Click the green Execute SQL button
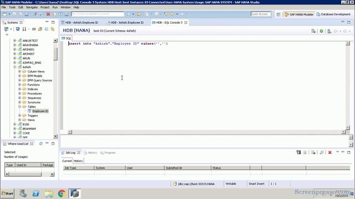 [x=321, y=31]
